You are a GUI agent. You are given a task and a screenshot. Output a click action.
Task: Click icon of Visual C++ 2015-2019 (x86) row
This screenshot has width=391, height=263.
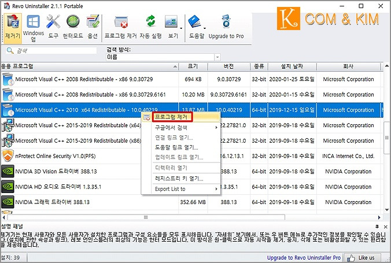click(x=8, y=140)
